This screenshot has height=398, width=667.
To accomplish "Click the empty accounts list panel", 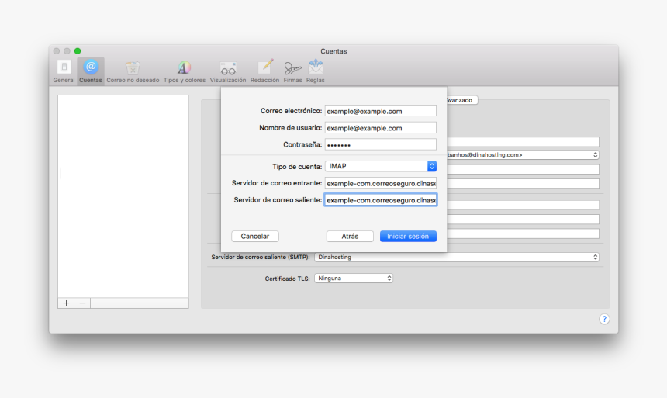I will [123, 196].
